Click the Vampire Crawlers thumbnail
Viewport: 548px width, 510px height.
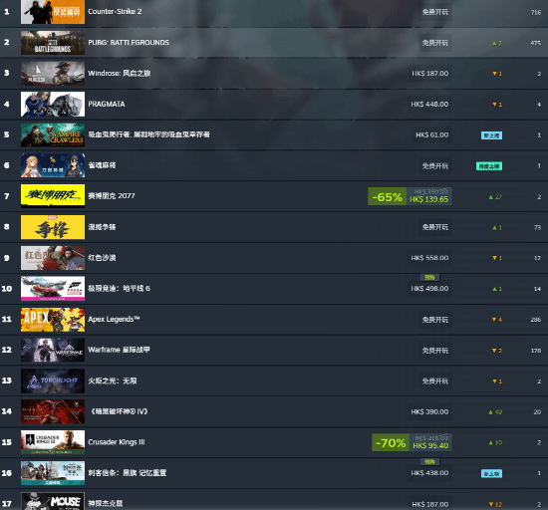[53, 134]
